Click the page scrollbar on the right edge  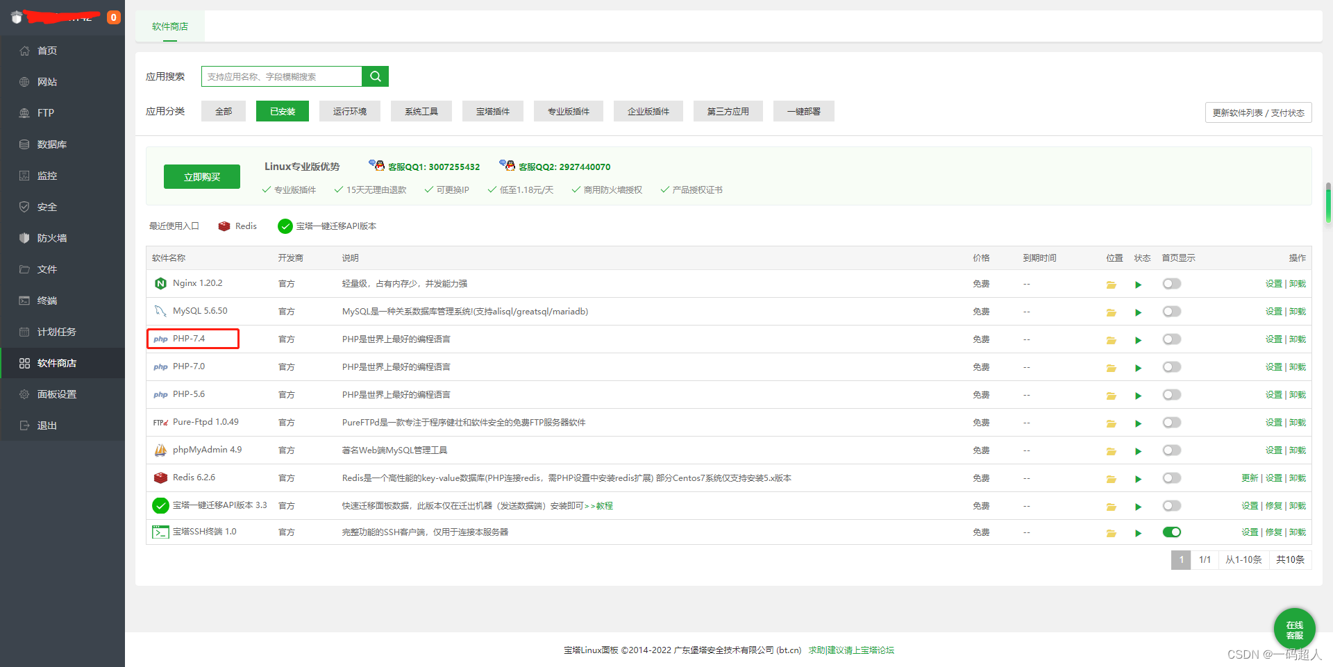click(1328, 203)
